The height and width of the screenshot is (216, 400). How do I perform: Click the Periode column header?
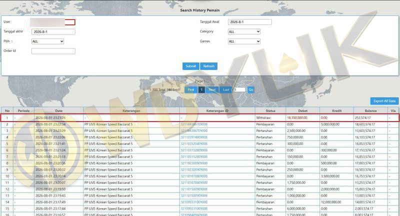click(23, 110)
